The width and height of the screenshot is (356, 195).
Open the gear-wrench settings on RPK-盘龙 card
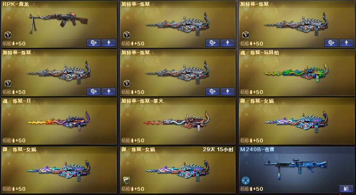[93, 43]
